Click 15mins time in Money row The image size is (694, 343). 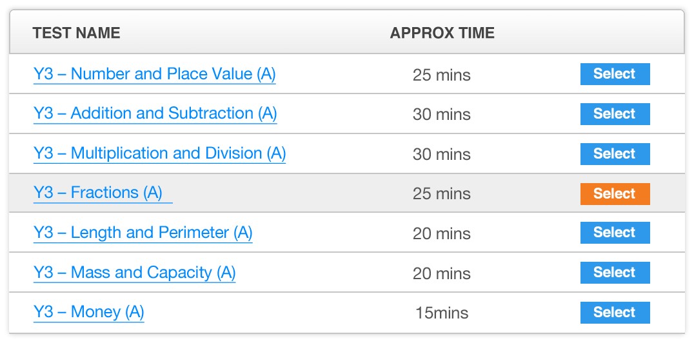click(x=442, y=313)
